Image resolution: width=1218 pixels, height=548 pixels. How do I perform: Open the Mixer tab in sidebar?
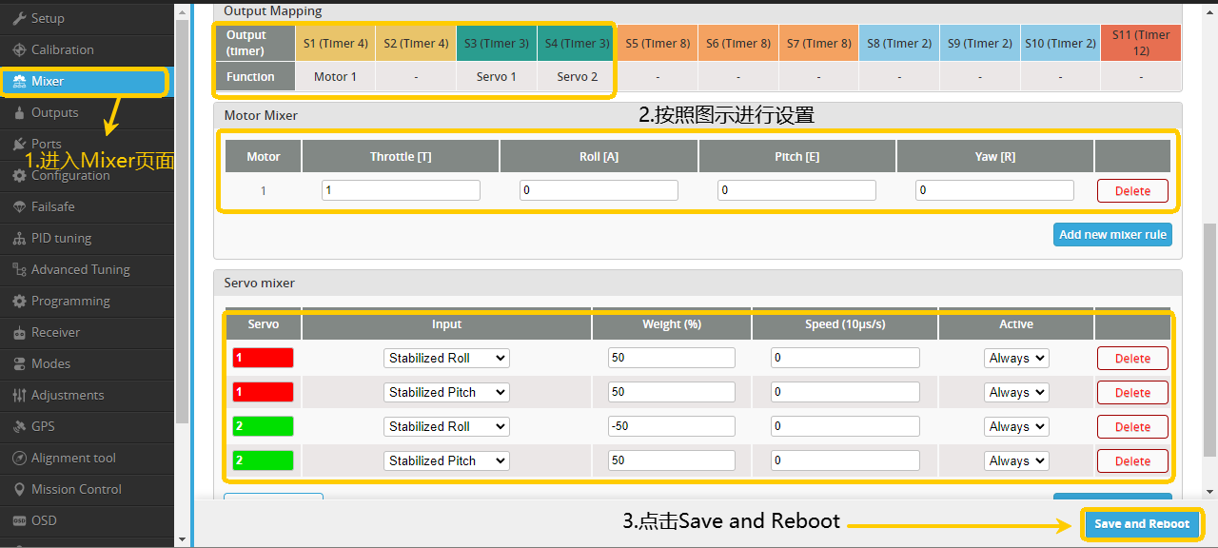[87, 81]
